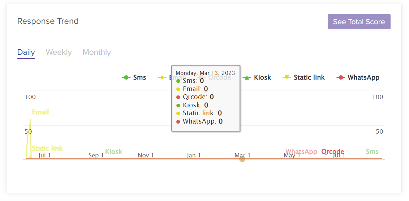Click the highlighted Mar 13 data point
Viewport: 409px width, 201px height.
pyautogui.click(x=242, y=159)
